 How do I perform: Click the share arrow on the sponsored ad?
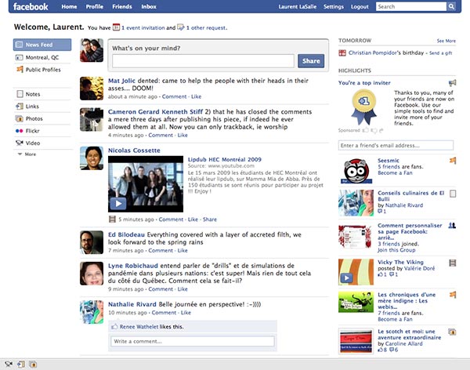(x=381, y=130)
